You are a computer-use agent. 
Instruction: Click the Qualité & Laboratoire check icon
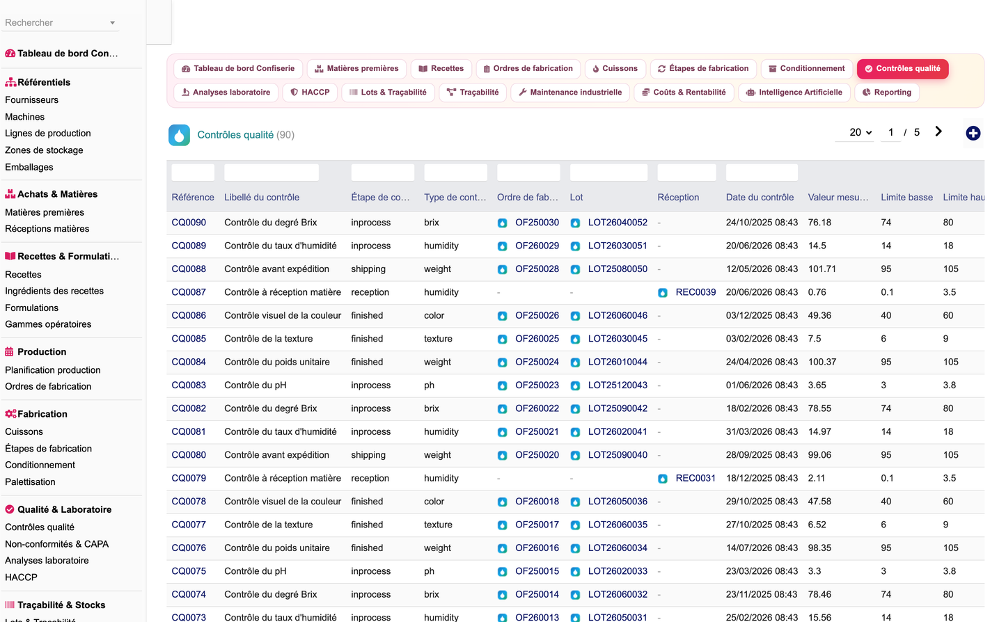(x=10, y=509)
